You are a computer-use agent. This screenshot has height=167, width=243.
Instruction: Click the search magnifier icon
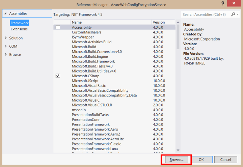(233, 15)
